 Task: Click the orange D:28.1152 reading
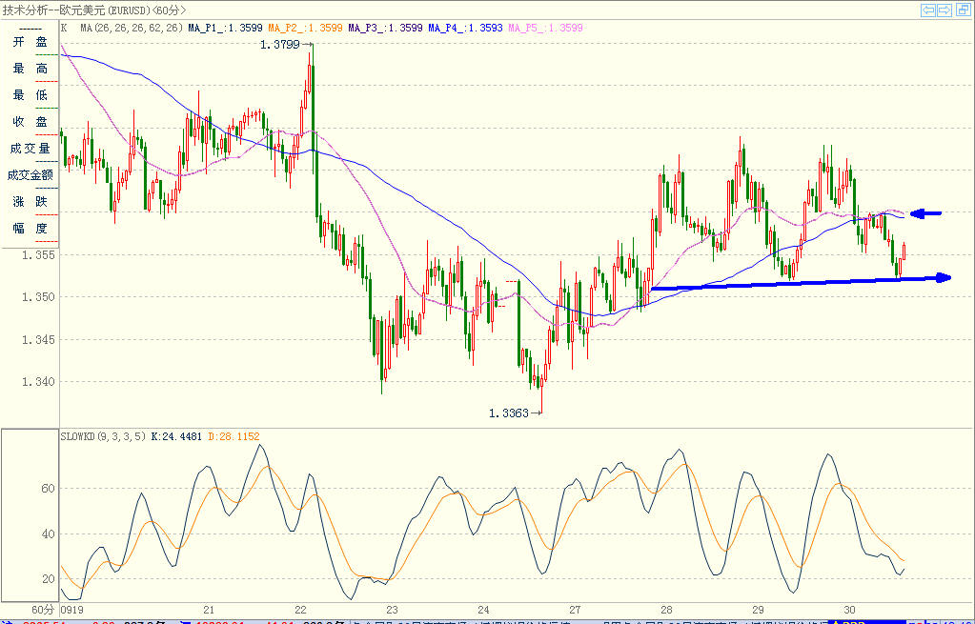point(234,437)
